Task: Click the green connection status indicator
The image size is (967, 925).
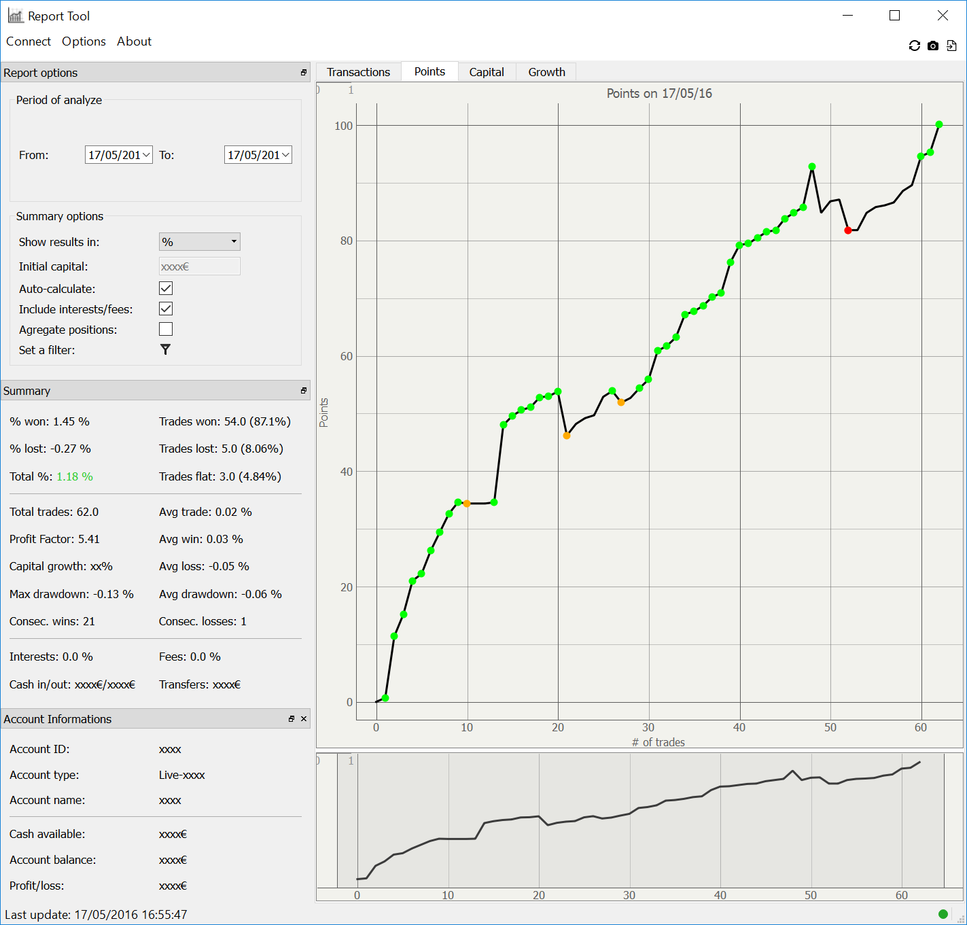Action: [x=943, y=914]
